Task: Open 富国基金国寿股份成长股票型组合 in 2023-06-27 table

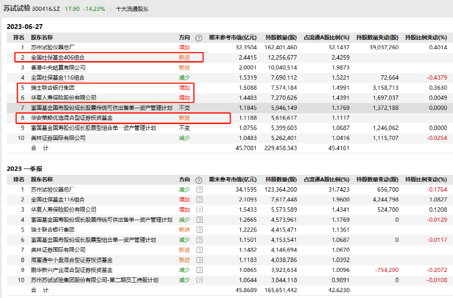Action: pos(93,128)
